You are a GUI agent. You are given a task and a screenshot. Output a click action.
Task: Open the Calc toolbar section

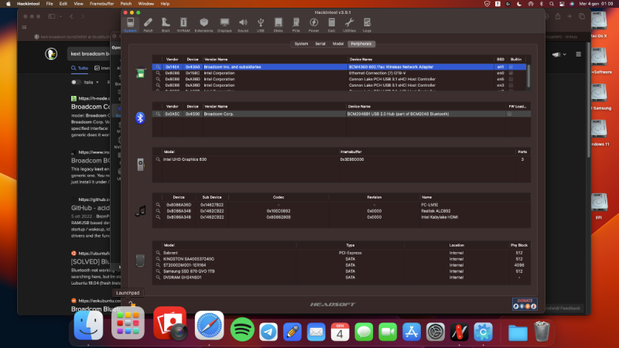332,25
